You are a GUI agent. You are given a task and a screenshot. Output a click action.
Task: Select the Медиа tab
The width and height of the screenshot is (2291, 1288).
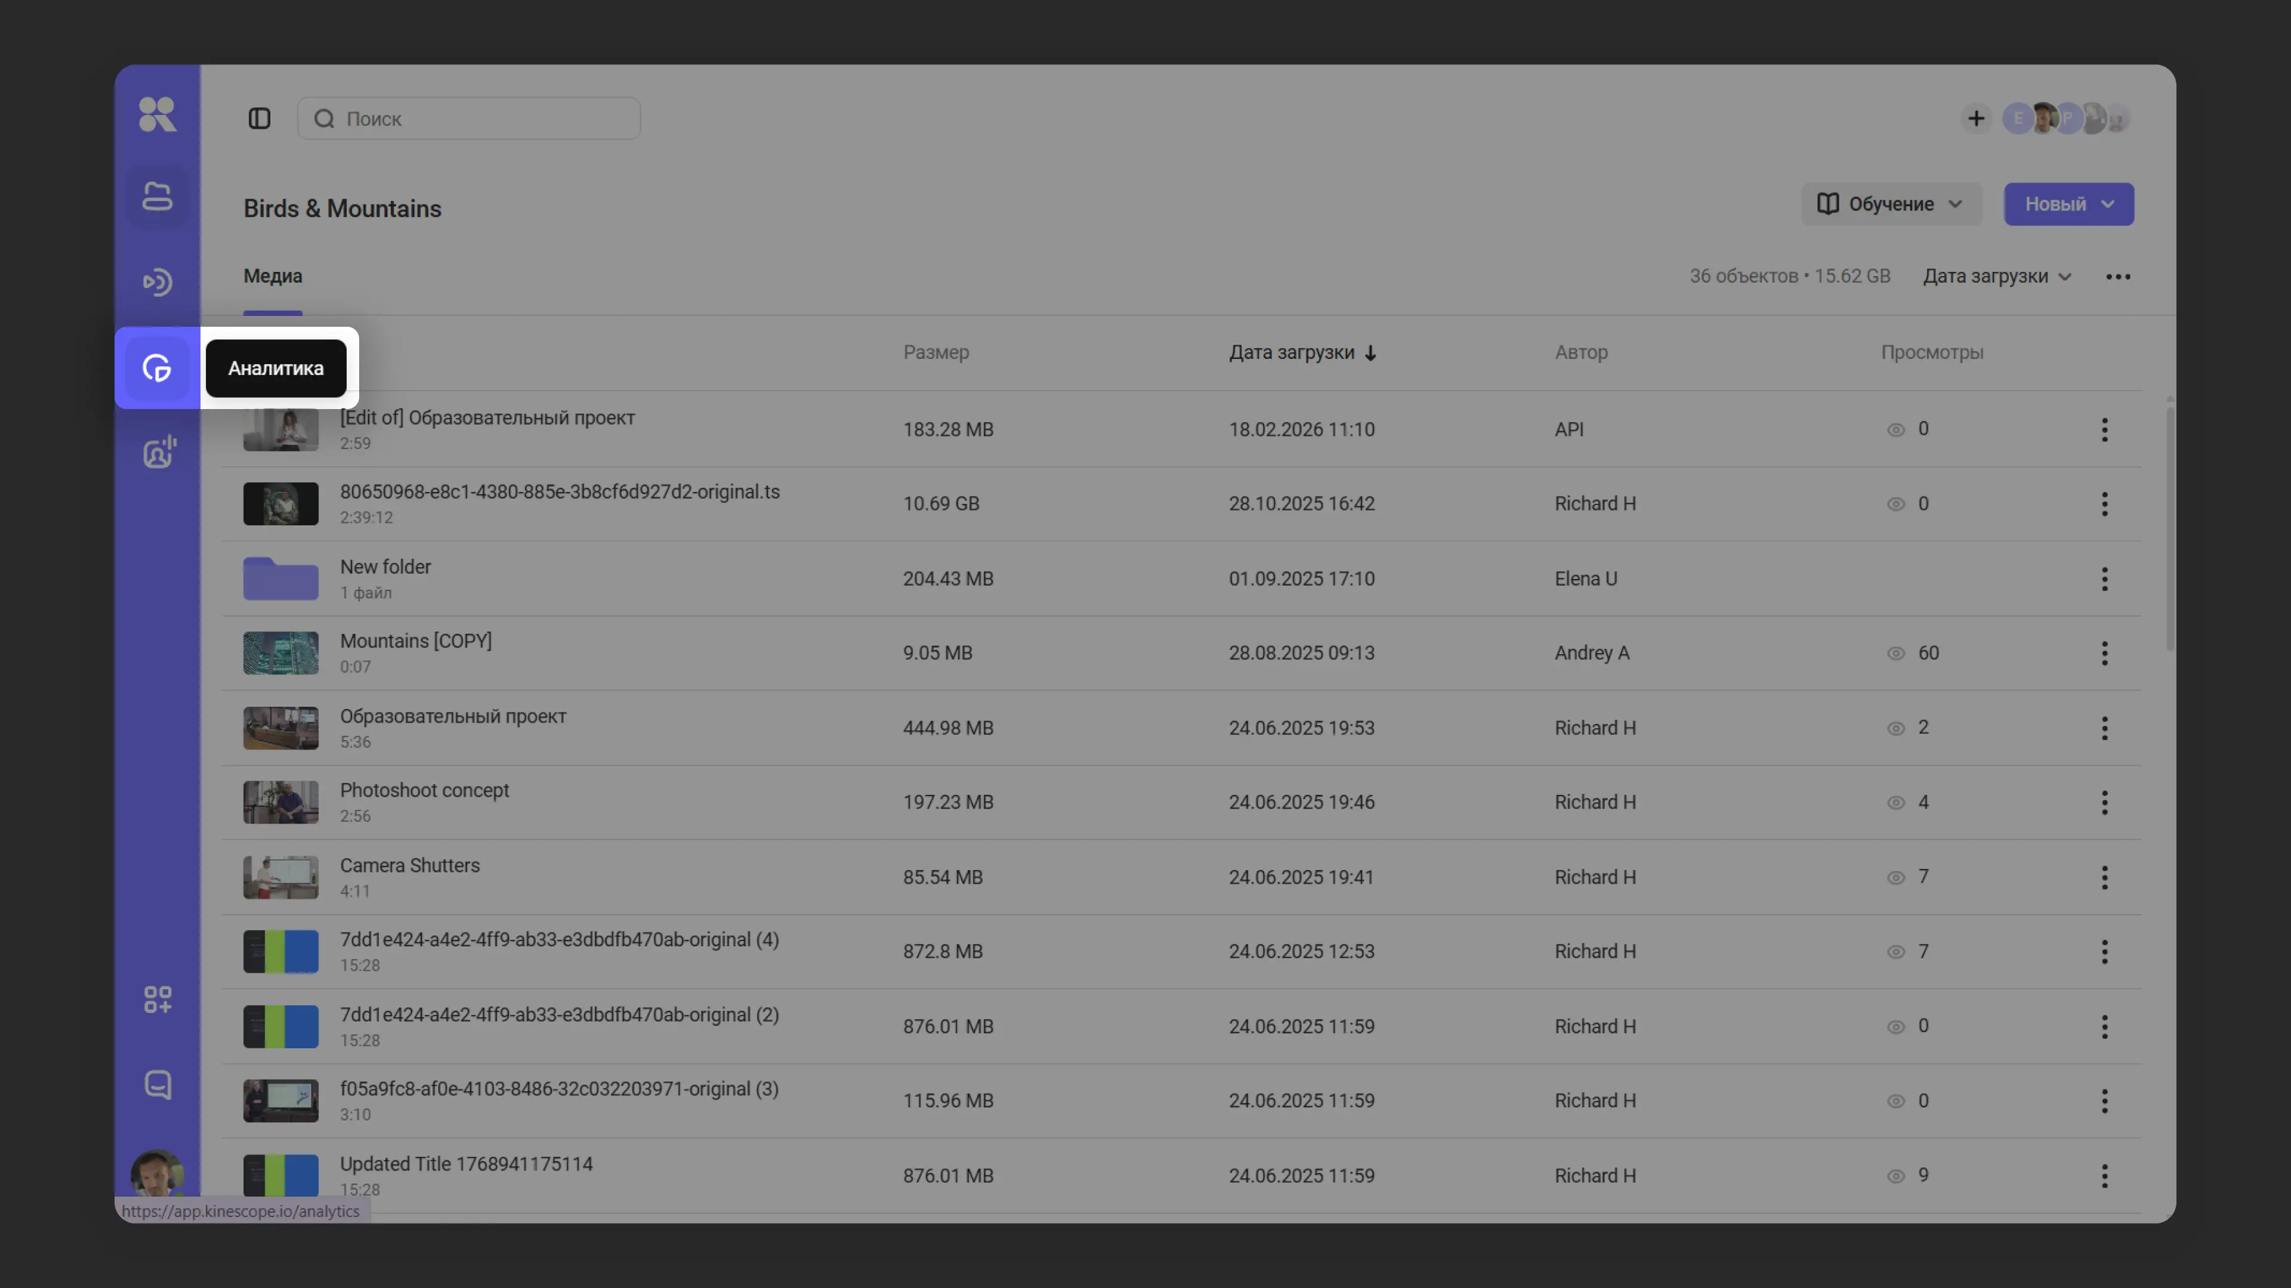pyautogui.click(x=273, y=277)
